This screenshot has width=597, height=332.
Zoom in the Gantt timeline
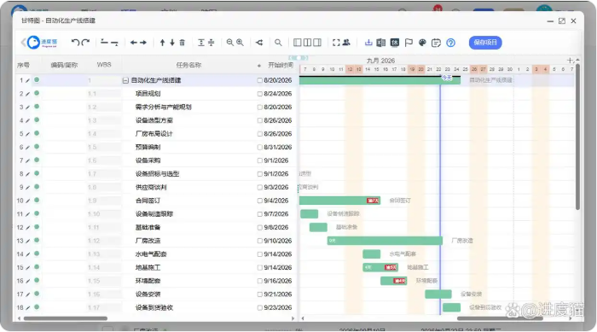[240, 43]
